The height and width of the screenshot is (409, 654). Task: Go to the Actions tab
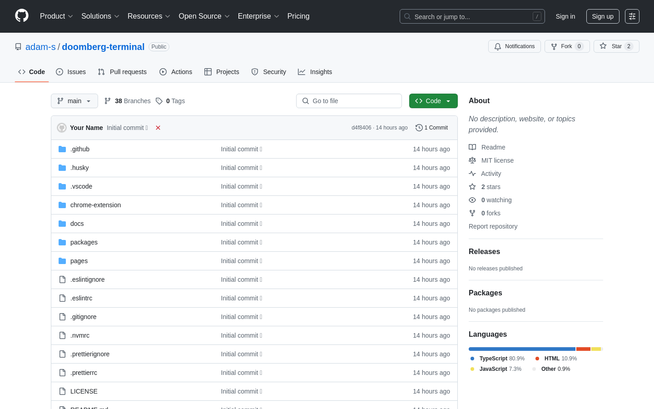(x=176, y=72)
